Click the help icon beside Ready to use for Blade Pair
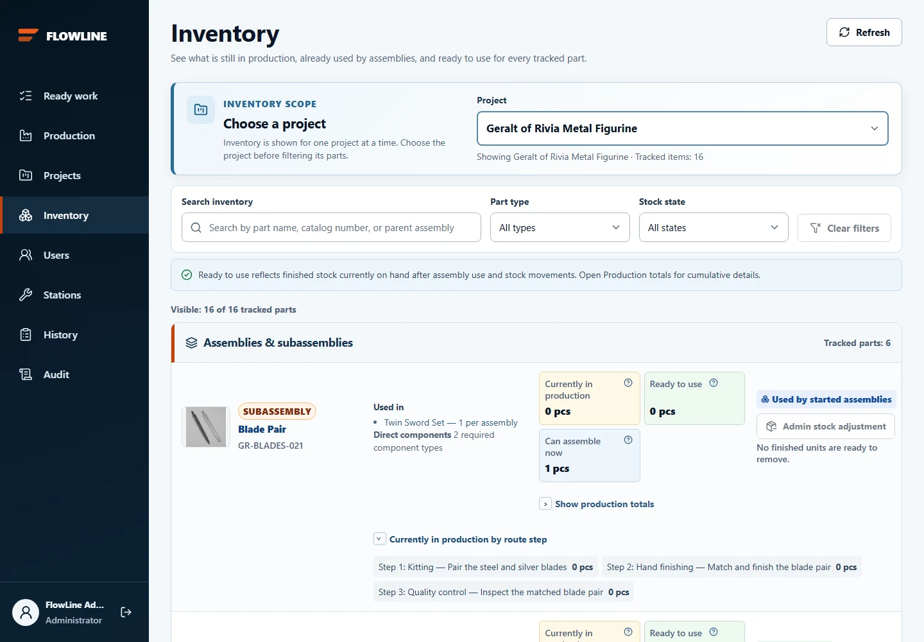The height and width of the screenshot is (642, 924). [x=714, y=383]
